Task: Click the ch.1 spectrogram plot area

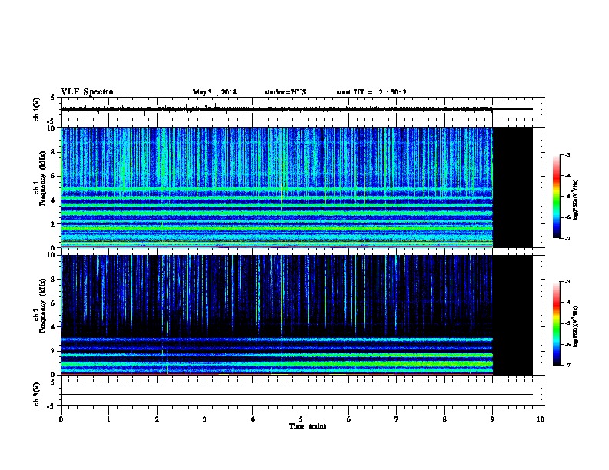Action: (296, 187)
